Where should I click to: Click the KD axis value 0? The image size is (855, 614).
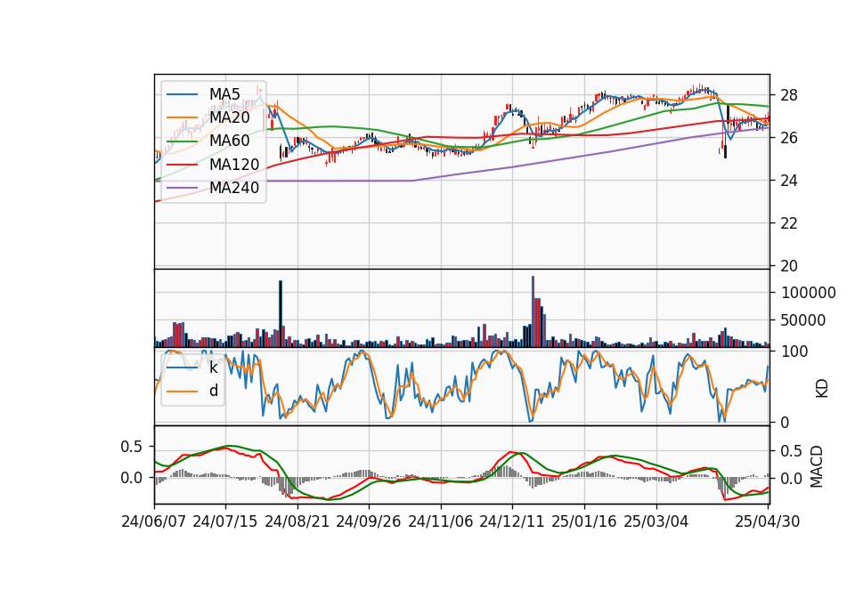point(785,422)
